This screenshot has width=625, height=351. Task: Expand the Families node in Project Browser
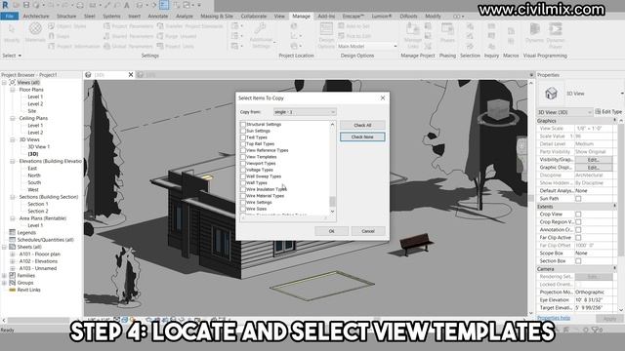coord(4,275)
